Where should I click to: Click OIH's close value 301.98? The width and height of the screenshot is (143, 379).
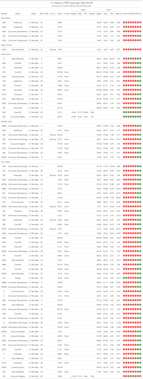pyautogui.click(x=59, y=72)
